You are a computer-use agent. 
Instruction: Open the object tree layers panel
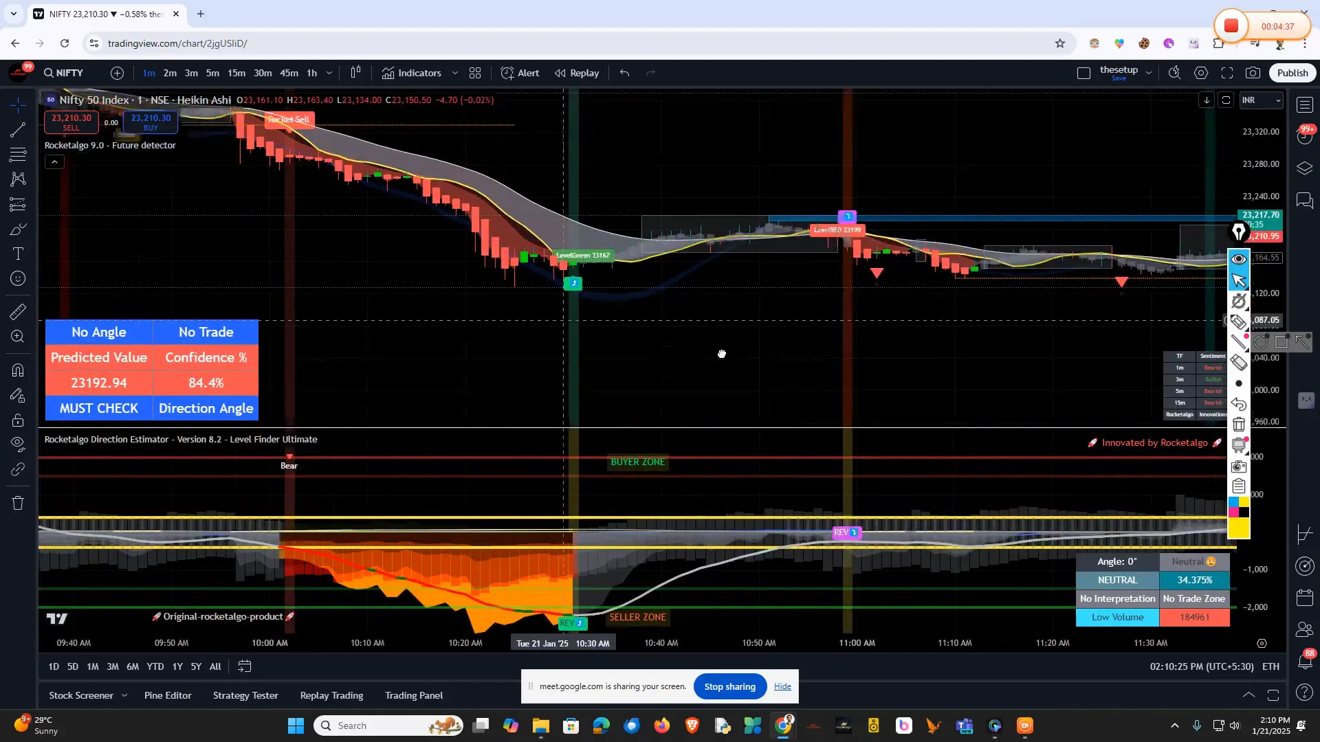1305,168
